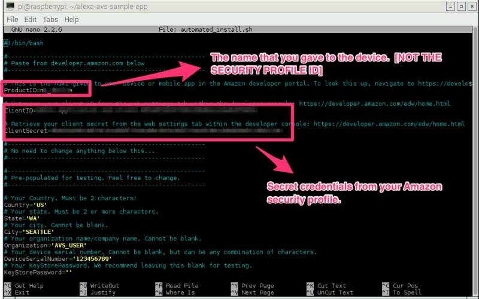Click the ^C Cur Pos shortcut
The image size is (479, 299).
coord(400,286)
